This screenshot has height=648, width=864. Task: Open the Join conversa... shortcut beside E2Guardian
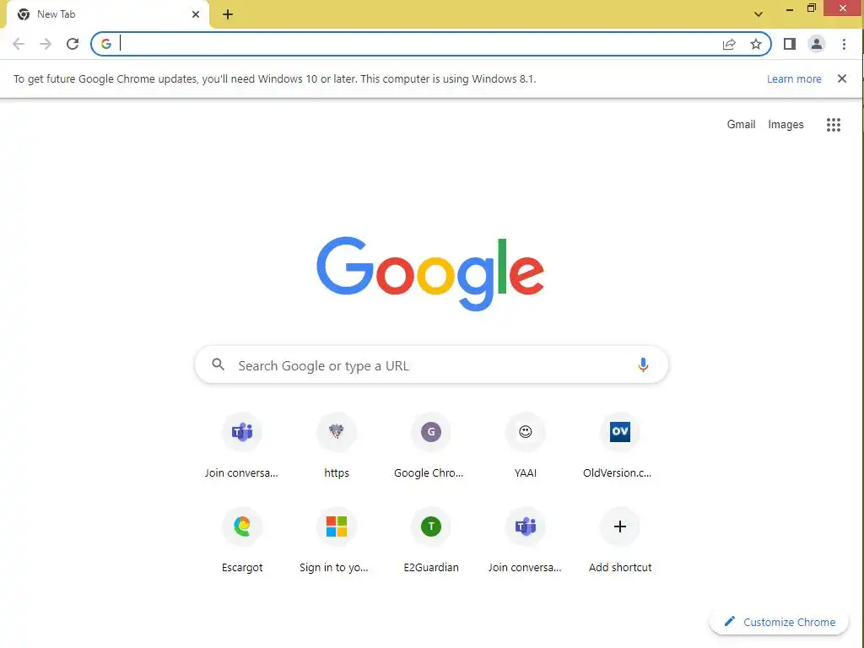[525, 540]
